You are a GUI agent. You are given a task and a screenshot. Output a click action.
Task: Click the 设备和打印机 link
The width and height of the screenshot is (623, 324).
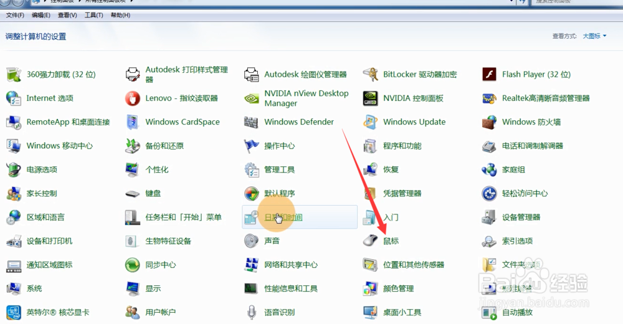(49, 241)
